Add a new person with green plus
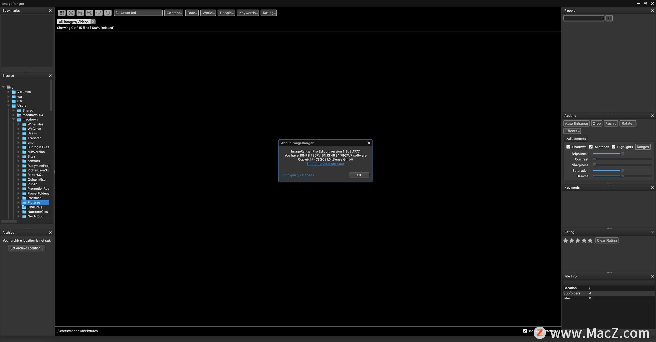656x342 pixels. coord(609,18)
